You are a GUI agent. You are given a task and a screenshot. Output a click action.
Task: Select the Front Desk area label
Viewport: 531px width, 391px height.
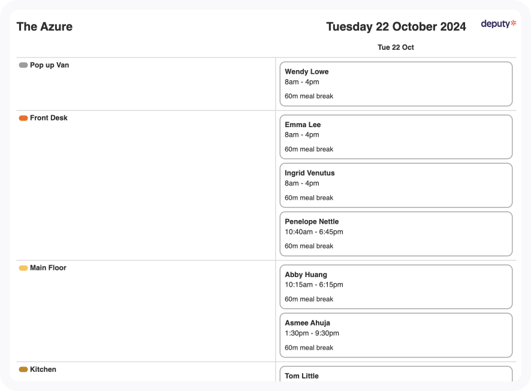(x=49, y=118)
